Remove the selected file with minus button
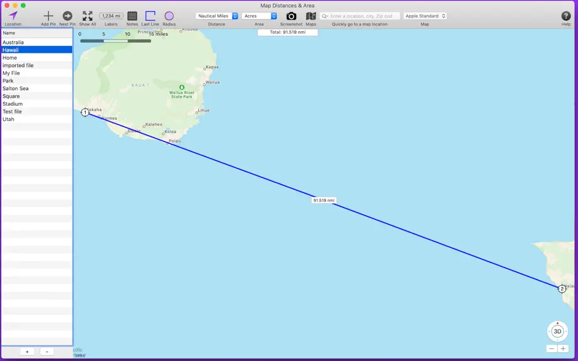Image resolution: width=578 pixels, height=361 pixels. 47,352
